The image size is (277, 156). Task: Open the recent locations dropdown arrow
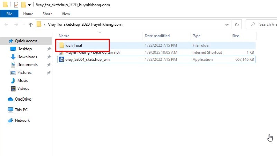tap(24, 24)
